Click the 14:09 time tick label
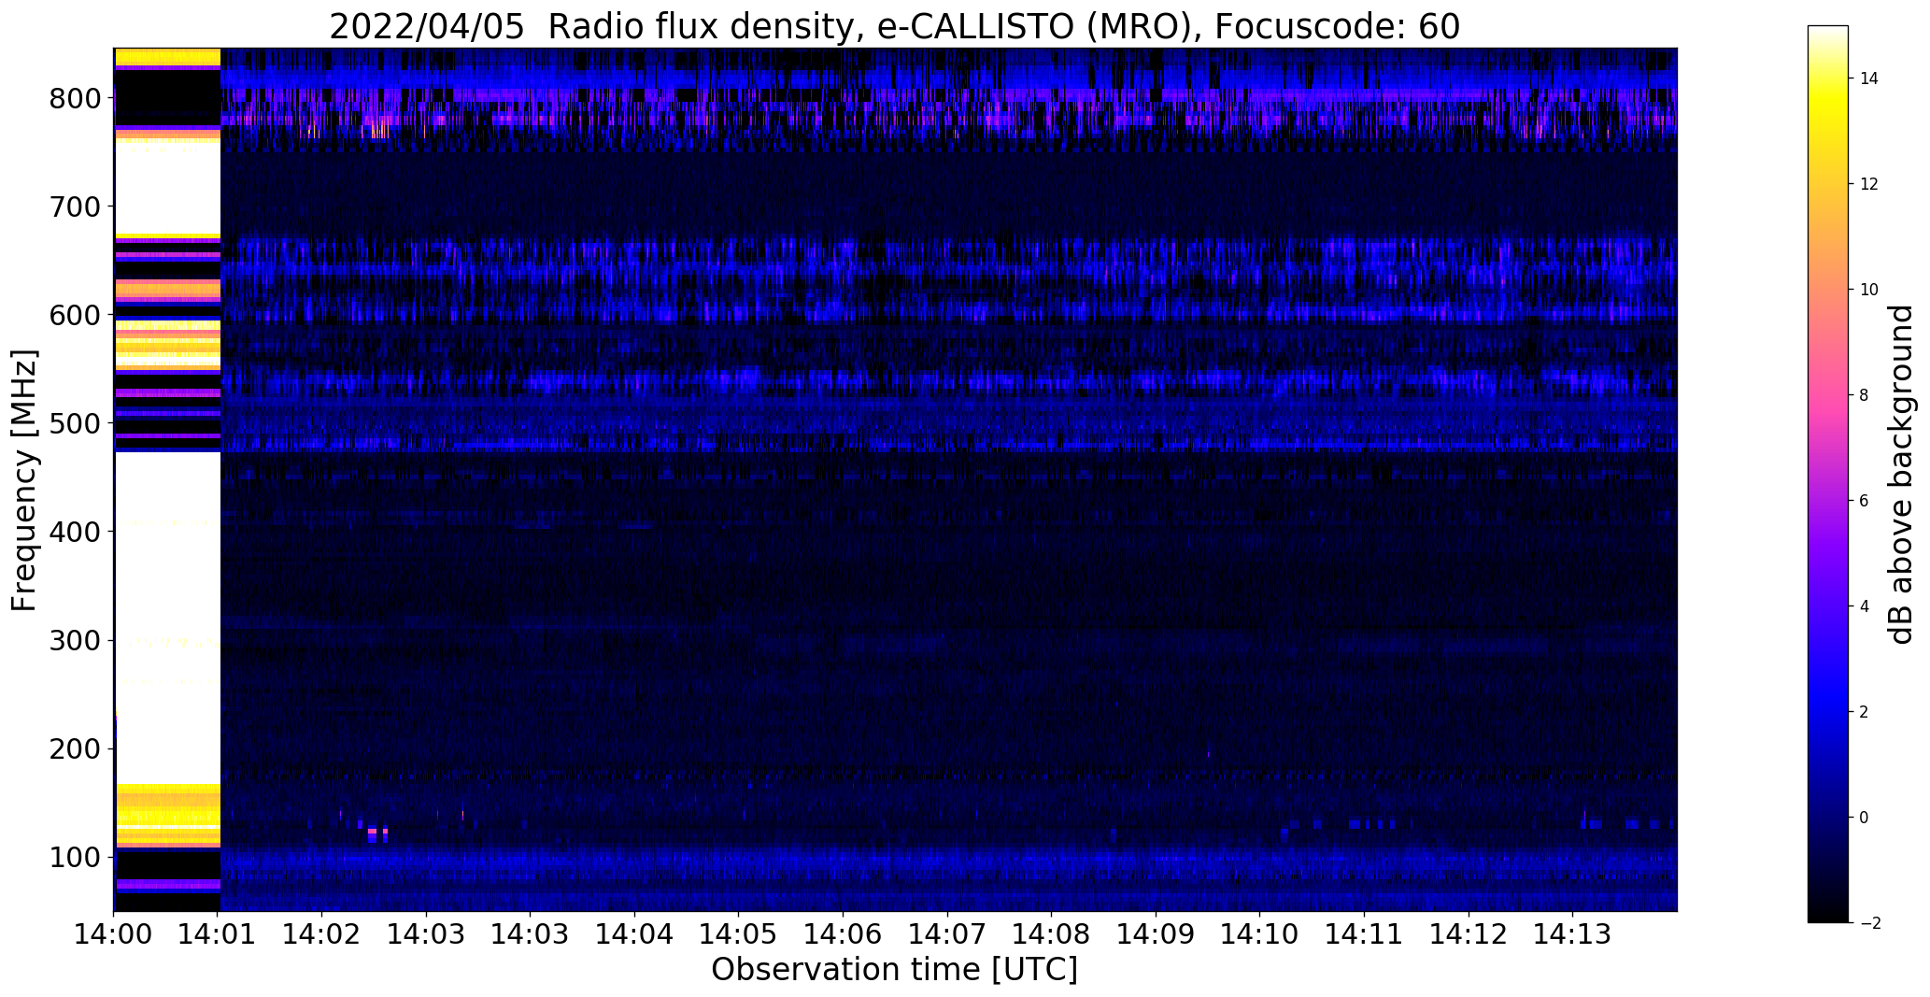1930x997 pixels. [x=1156, y=933]
